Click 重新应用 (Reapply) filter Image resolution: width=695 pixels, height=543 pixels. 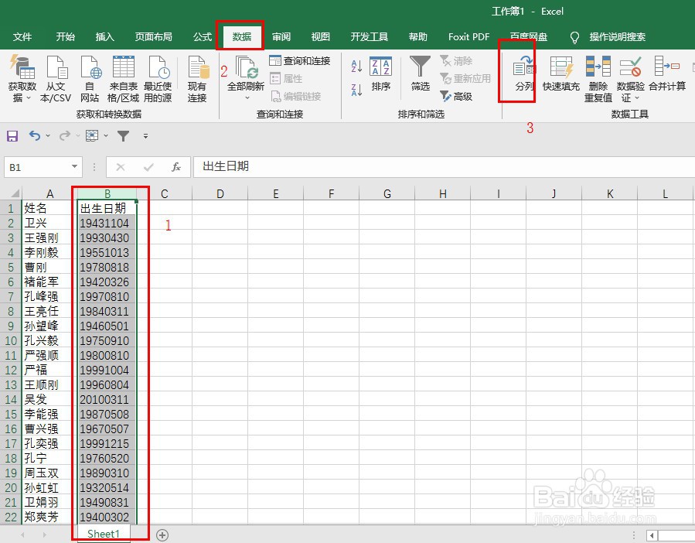click(465, 79)
